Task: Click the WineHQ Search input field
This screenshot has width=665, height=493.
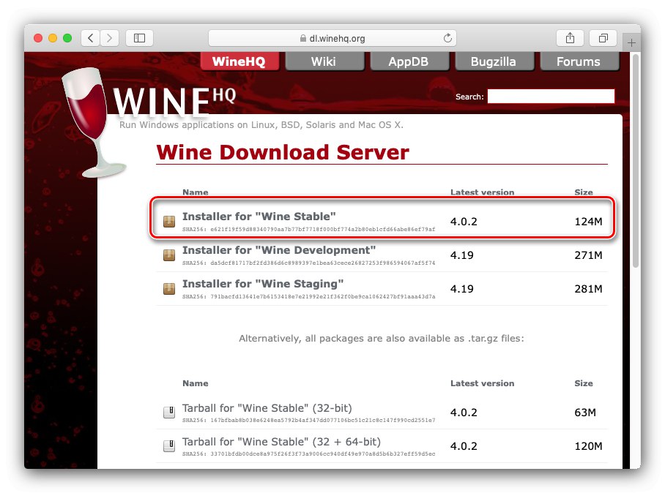Action: point(551,96)
